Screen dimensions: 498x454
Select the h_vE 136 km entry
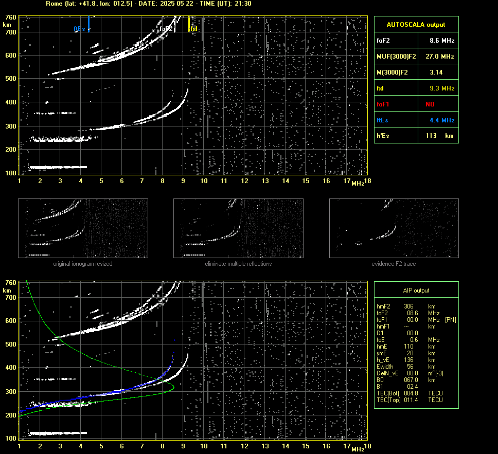pos(406,360)
